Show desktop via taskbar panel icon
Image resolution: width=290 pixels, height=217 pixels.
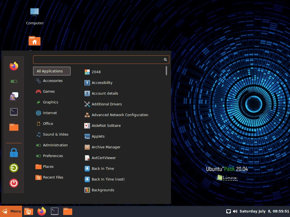(x=29, y=211)
